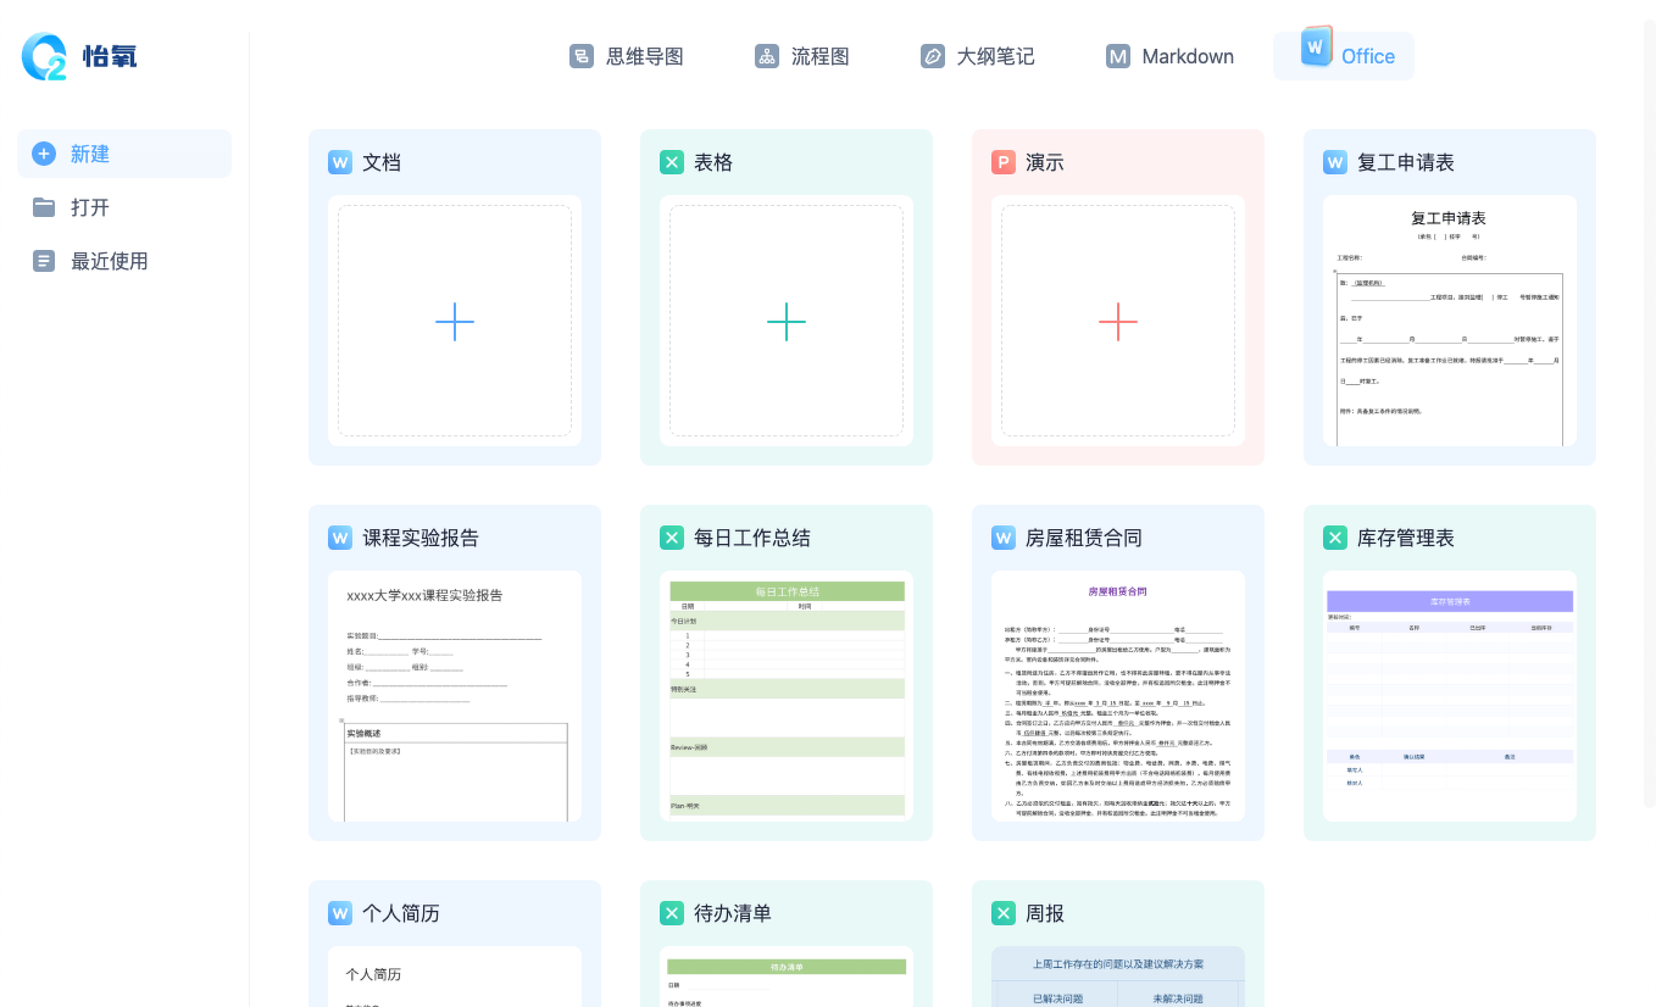Click the red P icon on the 演示 card
Image resolution: width=1656 pixels, height=1007 pixels.
pyautogui.click(x=1004, y=163)
